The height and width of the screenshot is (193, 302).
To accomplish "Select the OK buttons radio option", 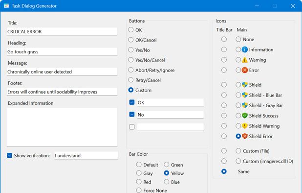I will pos(131,30).
